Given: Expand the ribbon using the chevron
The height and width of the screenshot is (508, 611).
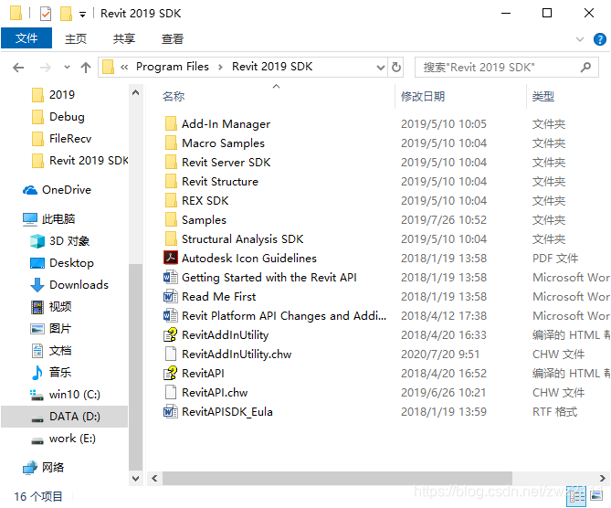Looking at the screenshot, I should (x=580, y=39).
